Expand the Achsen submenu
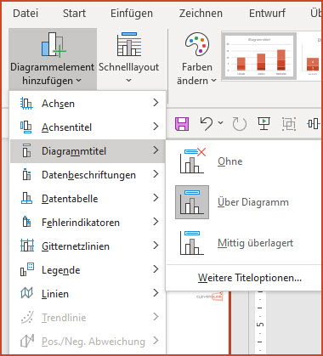Viewport: 323px width, 356px height. pyautogui.click(x=88, y=103)
